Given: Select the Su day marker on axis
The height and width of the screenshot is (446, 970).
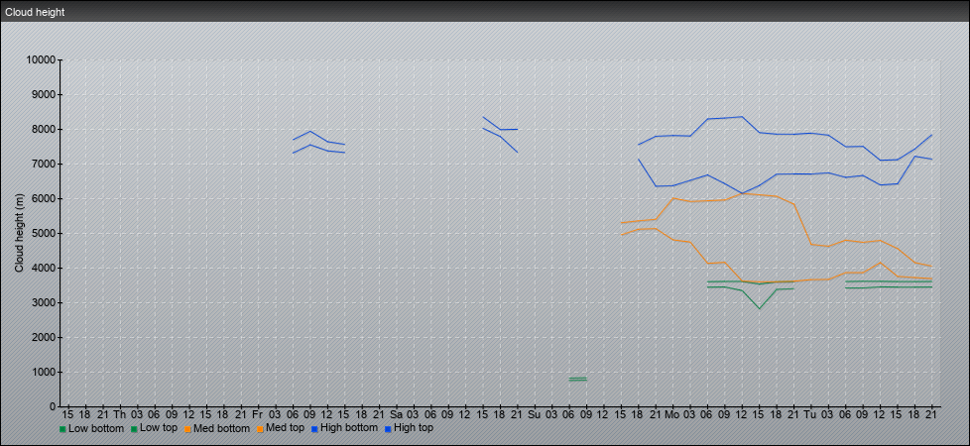Looking at the screenshot, I should point(534,413).
